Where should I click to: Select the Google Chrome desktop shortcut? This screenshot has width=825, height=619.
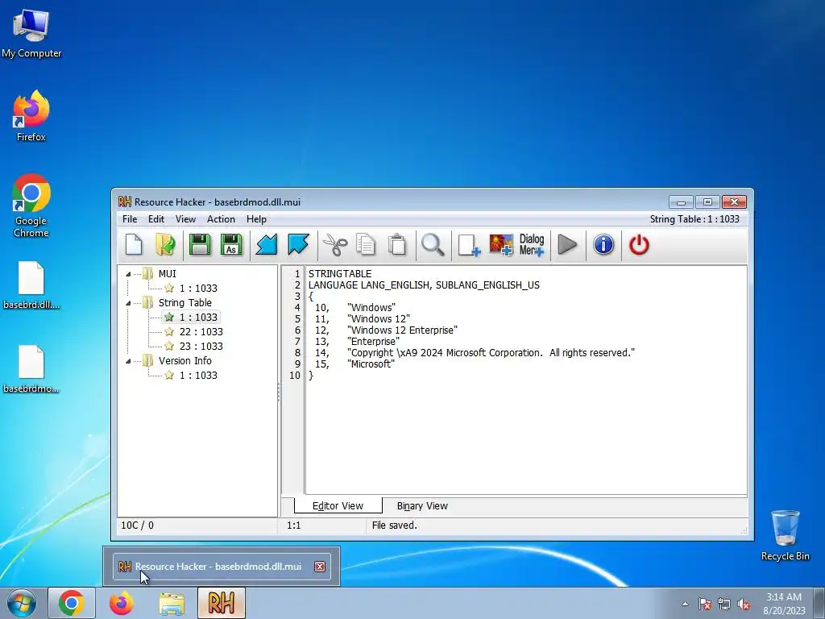[x=31, y=206]
